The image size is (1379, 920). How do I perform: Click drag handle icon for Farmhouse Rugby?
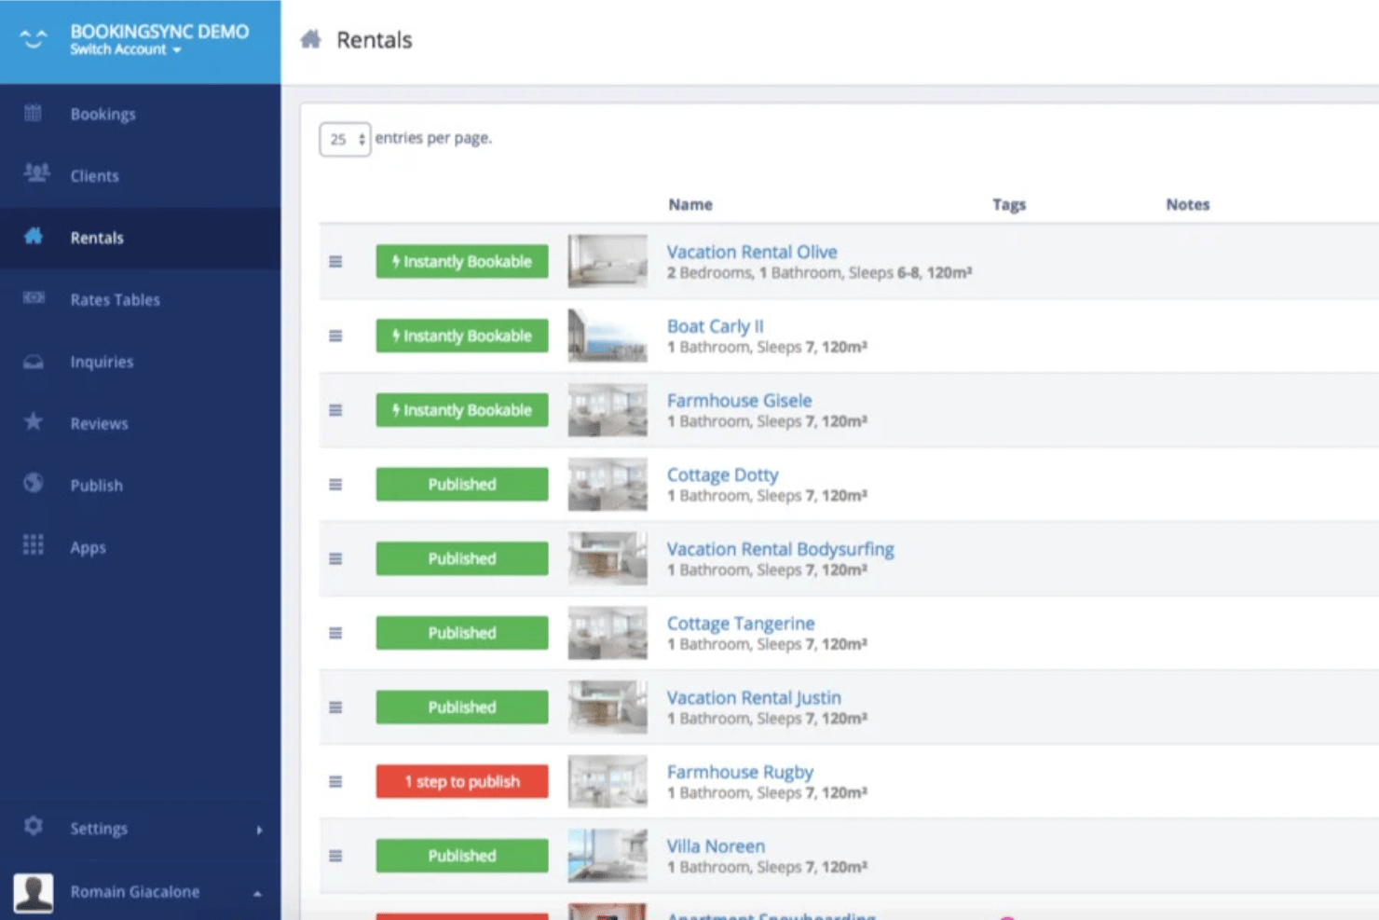coord(335,782)
